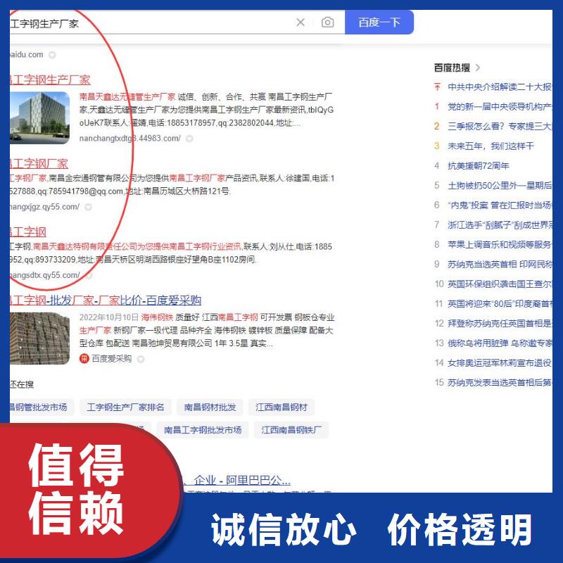Select the 南昌钢材批发 related search
The width and height of the screenshot is (563, 563).
(210, 407)
